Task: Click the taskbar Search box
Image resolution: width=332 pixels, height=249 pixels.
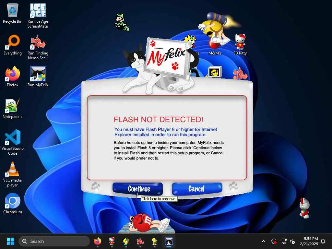Action: click(54, 241)
